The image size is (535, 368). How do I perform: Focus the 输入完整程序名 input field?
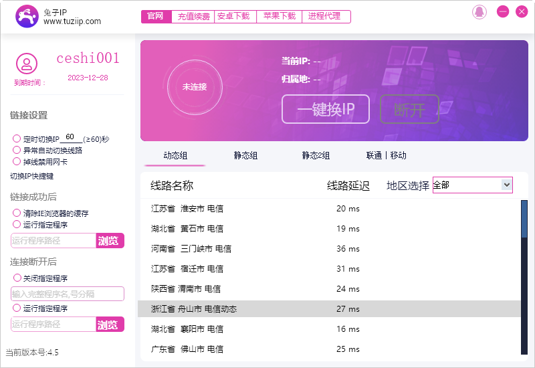68,294
